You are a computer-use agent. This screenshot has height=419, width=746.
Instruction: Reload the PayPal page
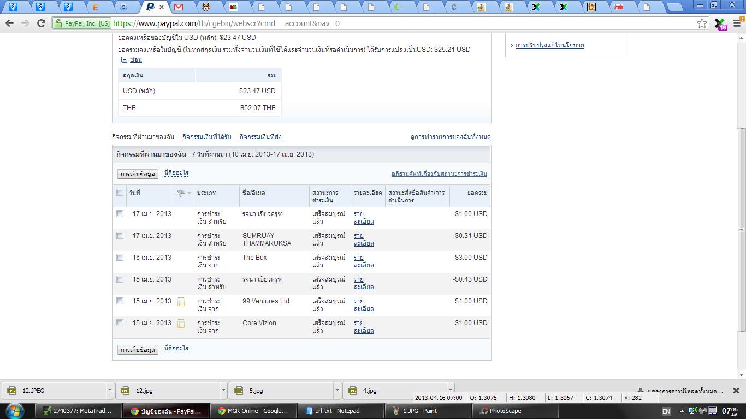(41, 23)
